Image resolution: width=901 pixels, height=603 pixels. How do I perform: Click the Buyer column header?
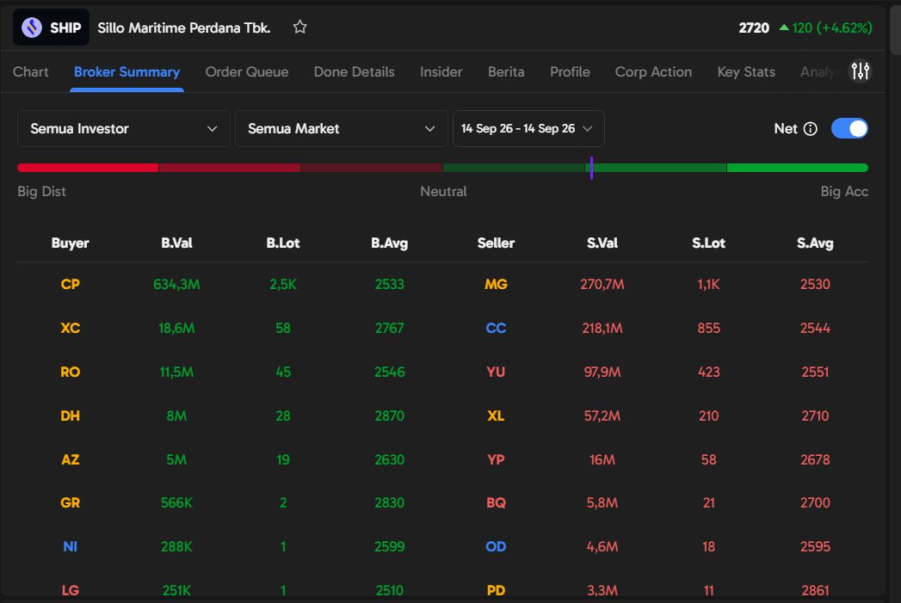point(70,243)
